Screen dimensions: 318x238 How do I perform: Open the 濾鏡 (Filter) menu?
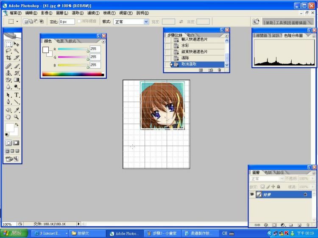tap(93, 13)
